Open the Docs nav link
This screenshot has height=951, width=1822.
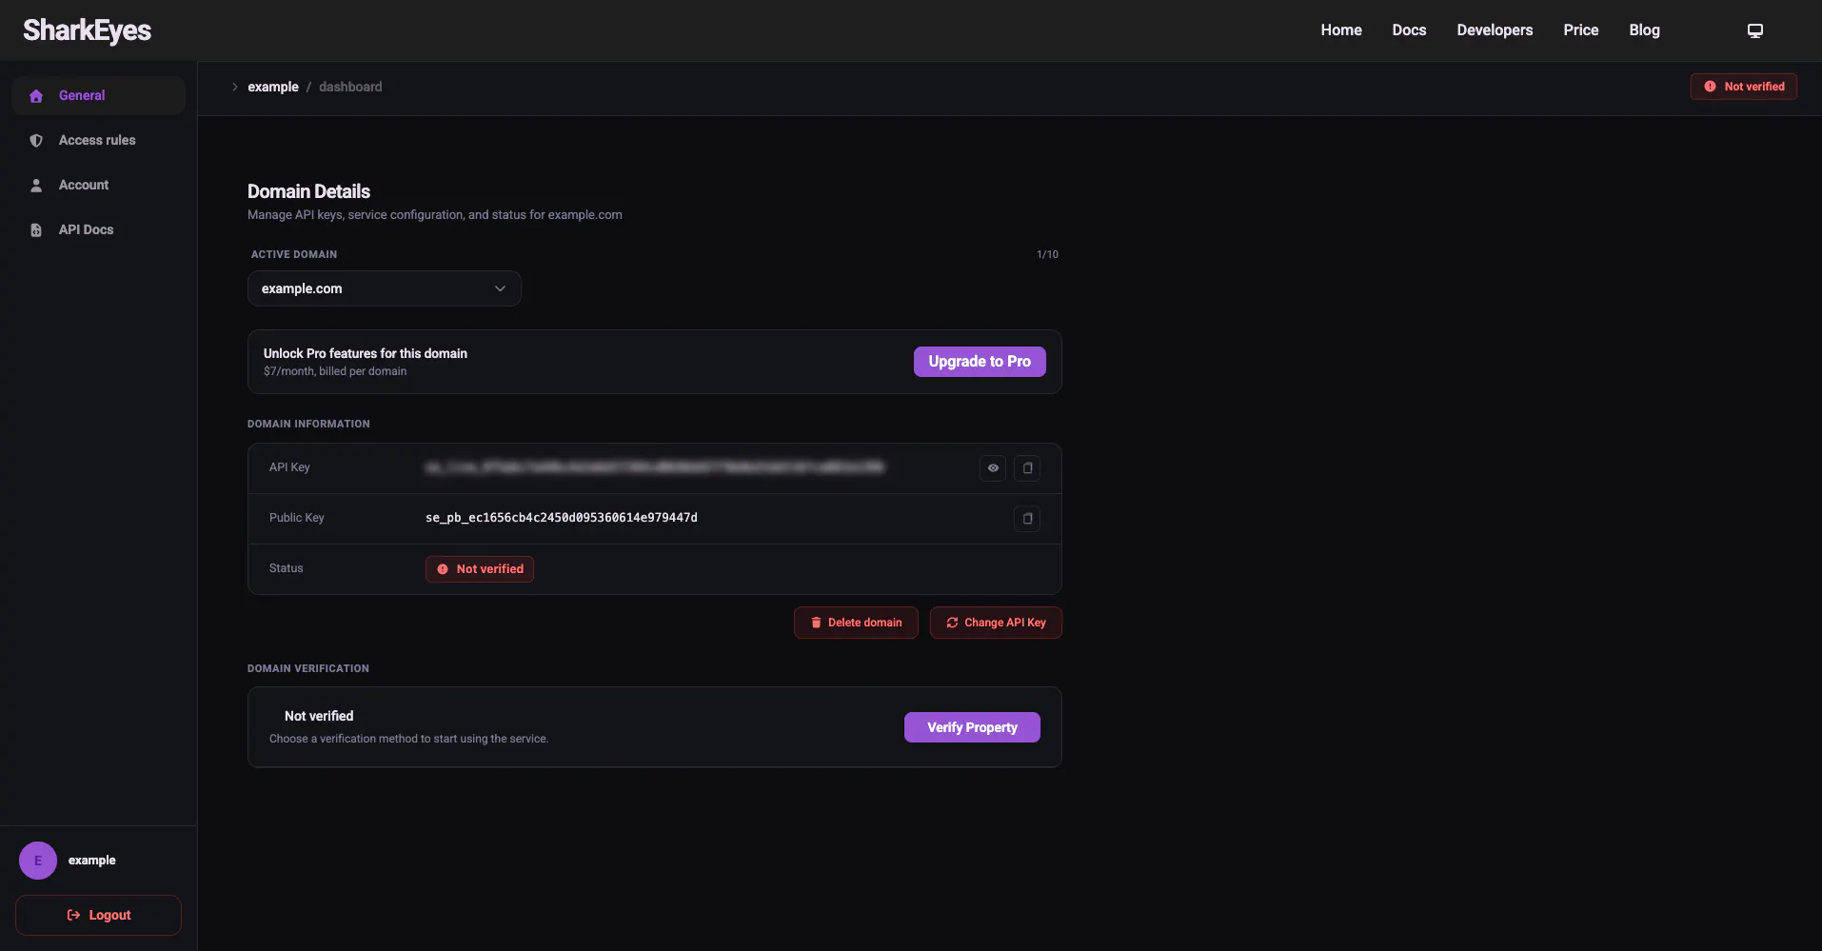click(x=1409, y=30)
